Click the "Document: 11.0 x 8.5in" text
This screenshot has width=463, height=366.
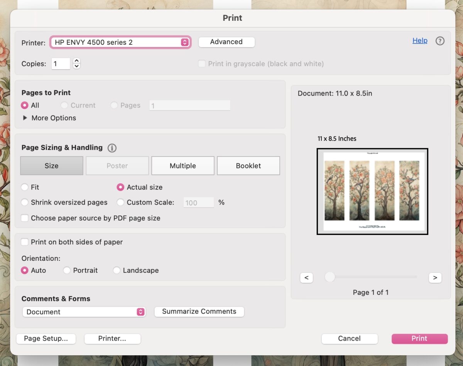tap(335, 94)
